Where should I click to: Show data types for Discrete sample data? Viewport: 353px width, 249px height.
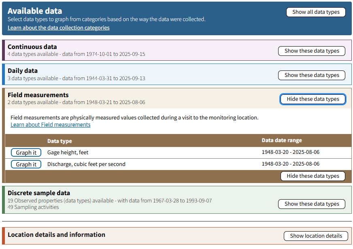311,204
